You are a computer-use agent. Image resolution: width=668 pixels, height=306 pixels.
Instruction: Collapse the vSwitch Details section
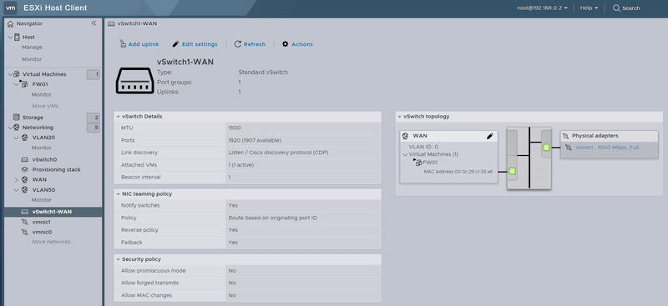pos(118,117)
